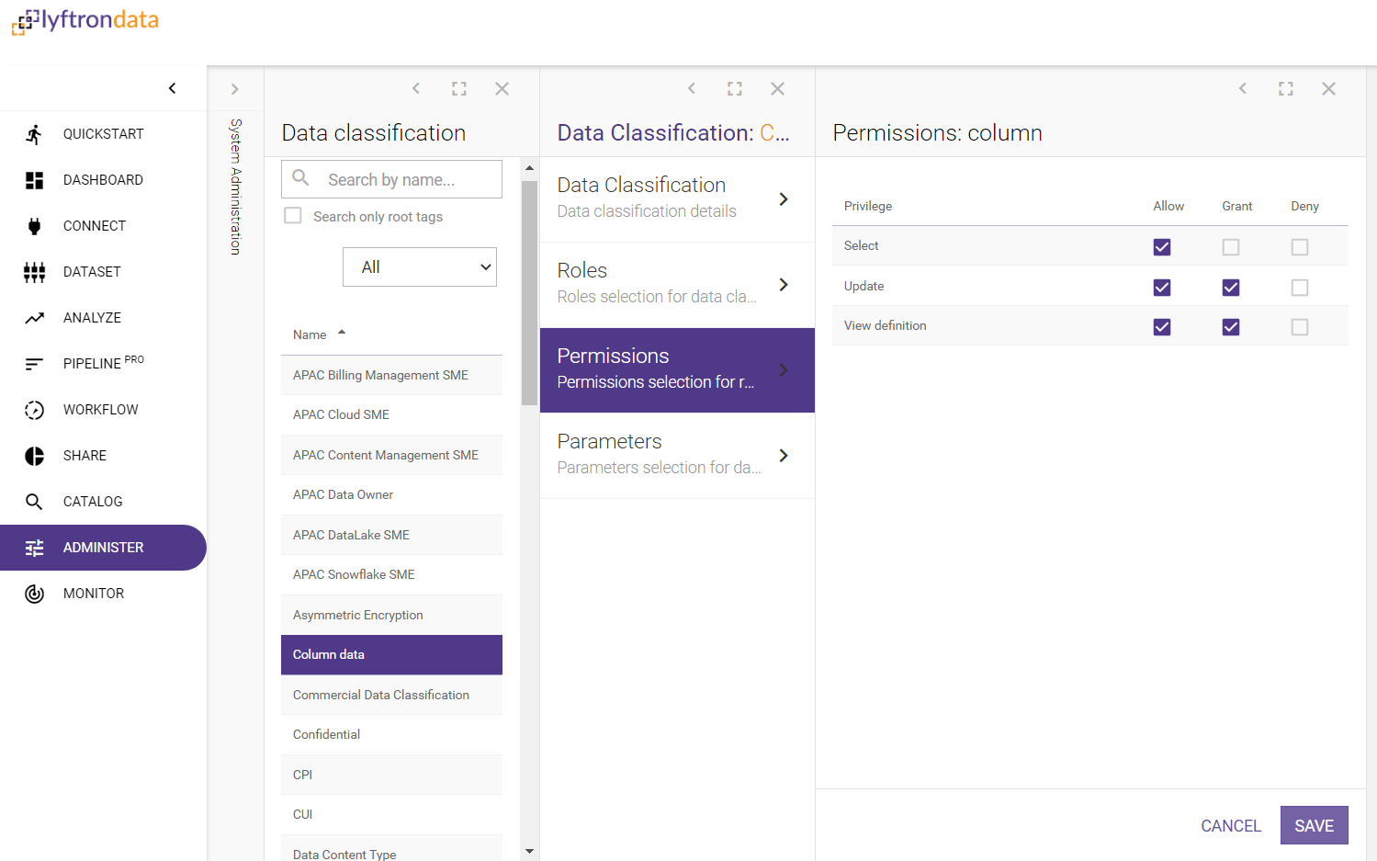Viewport: 1377px width, 861px height.
Task: Uncheck Allow for Update privilege
Action: point(1162,288)
